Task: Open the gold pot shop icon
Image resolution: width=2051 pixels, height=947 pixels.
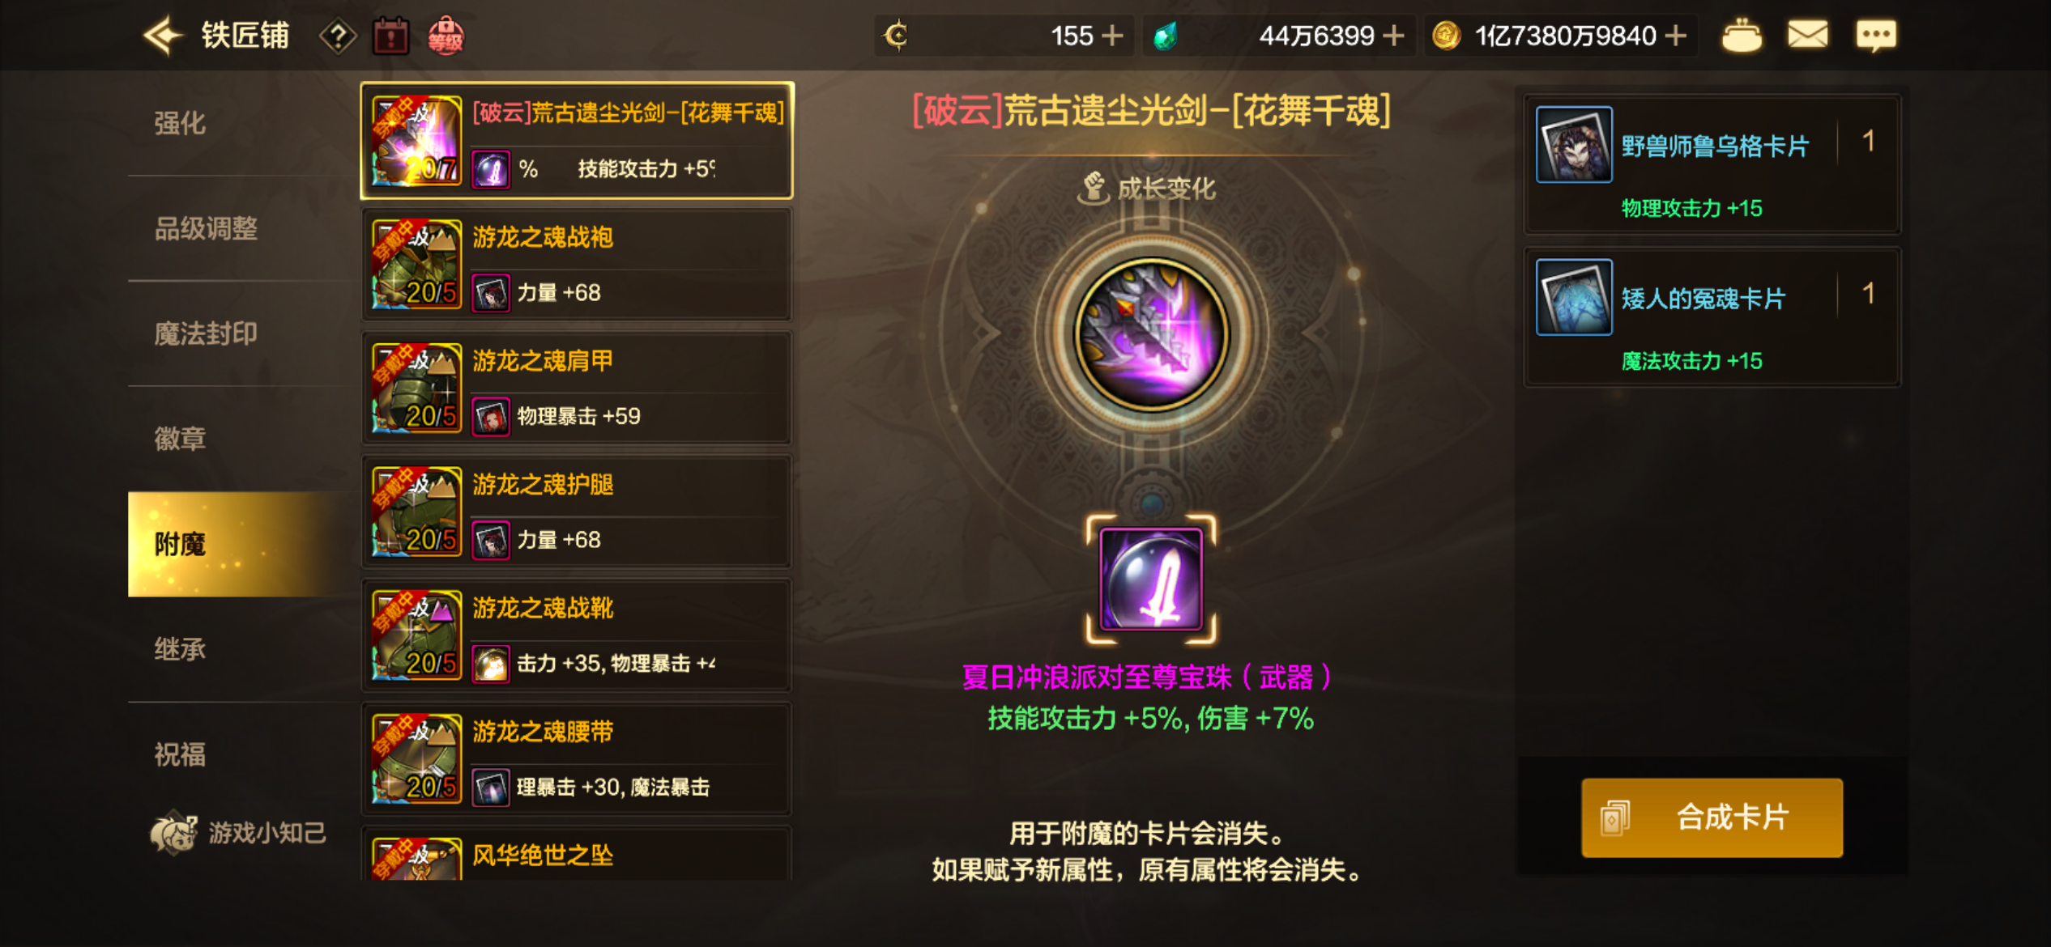Action: tap(1742, 36)
